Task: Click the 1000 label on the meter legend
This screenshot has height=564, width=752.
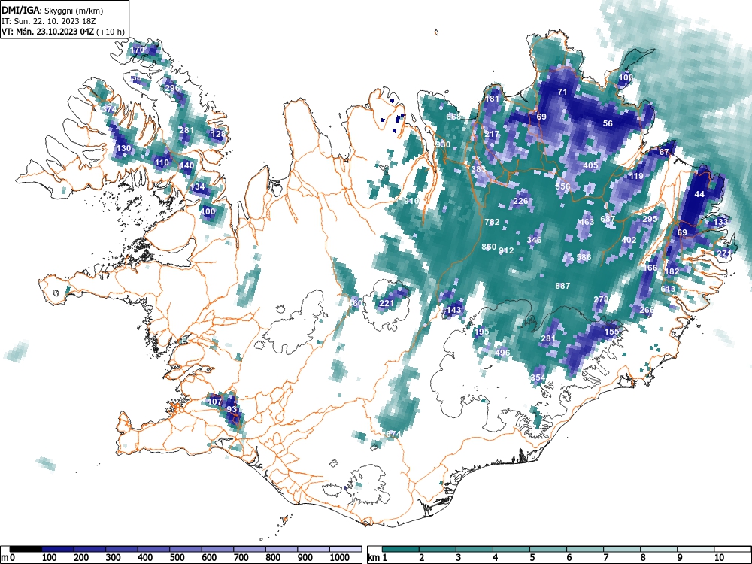Action: [340, 558]
